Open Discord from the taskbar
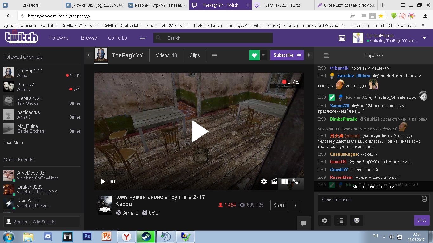Screen dimensions: 433x243 [48, 237]
